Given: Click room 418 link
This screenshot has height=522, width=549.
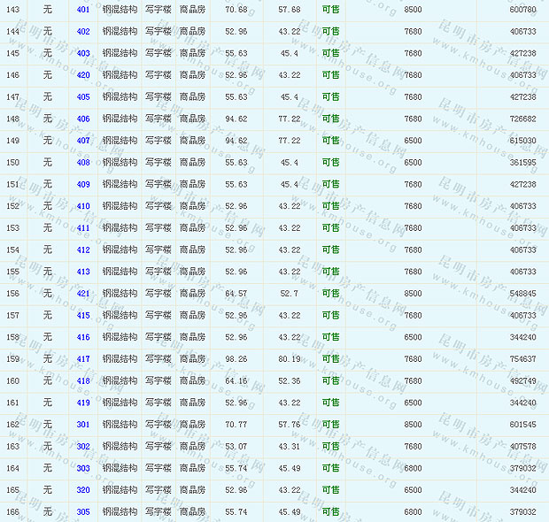Looking at the screenshot, I should click(83, 380).
